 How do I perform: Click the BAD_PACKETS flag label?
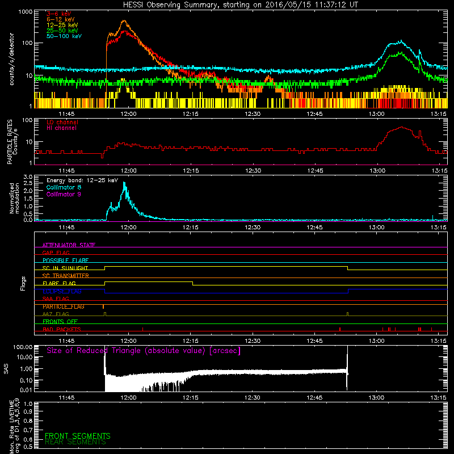pyautogui.click(x=62, y=329)
